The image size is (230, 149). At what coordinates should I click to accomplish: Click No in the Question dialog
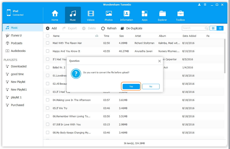[x=151, y=87]
